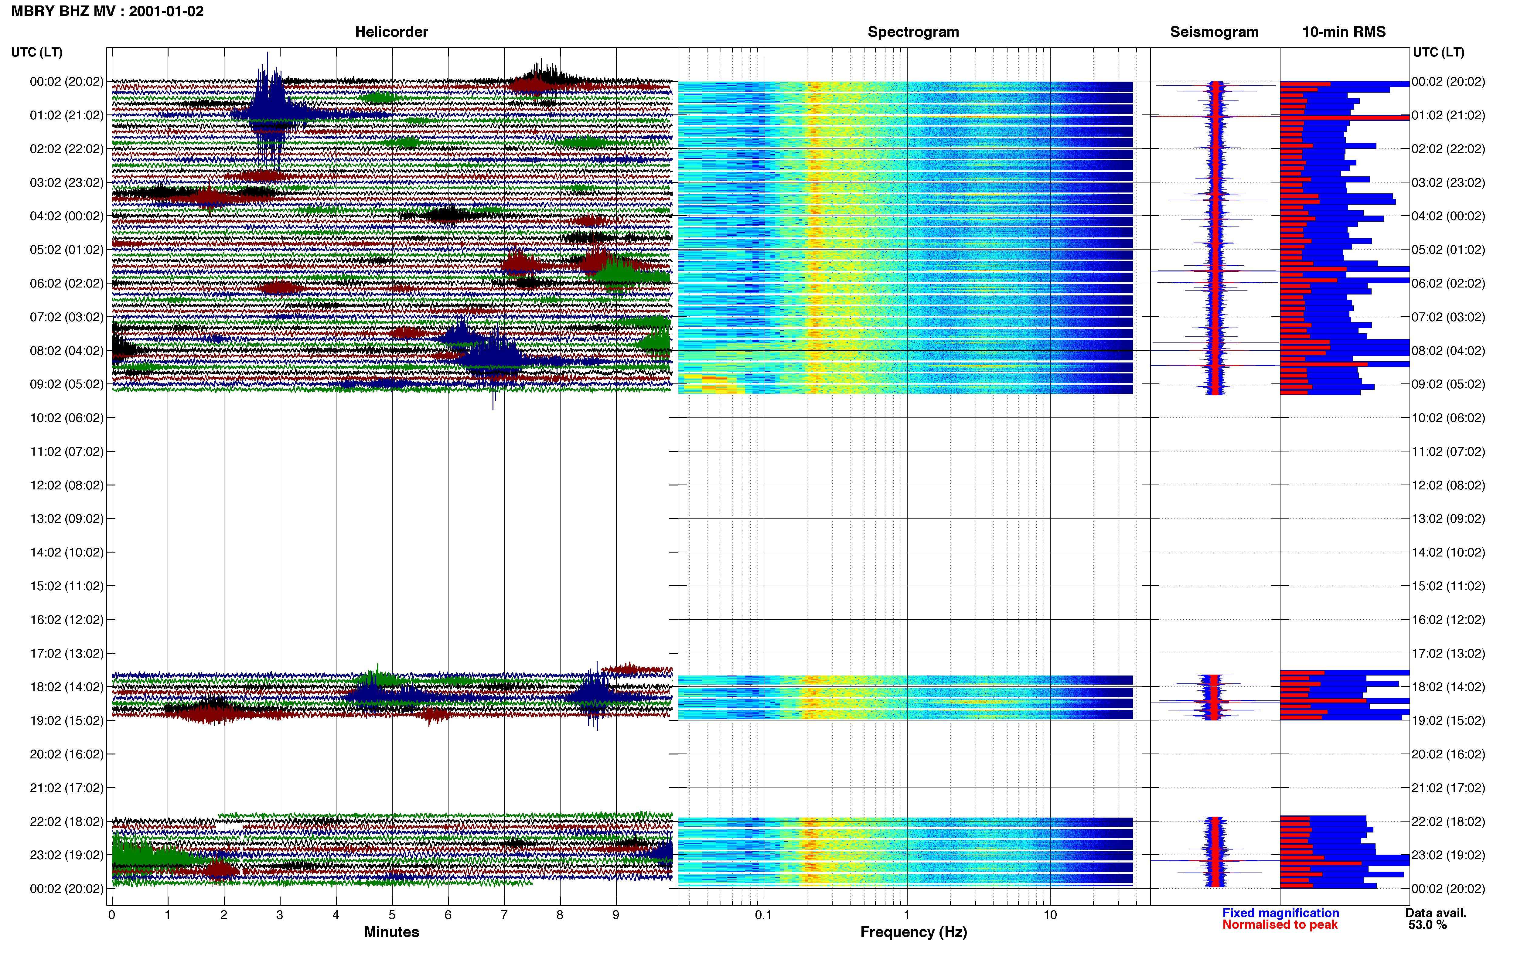The width and height of the screenshot is (1524, 953).
Task: Click the left '12:02 (08:02)' time label
Action: (x=67, y=485)
